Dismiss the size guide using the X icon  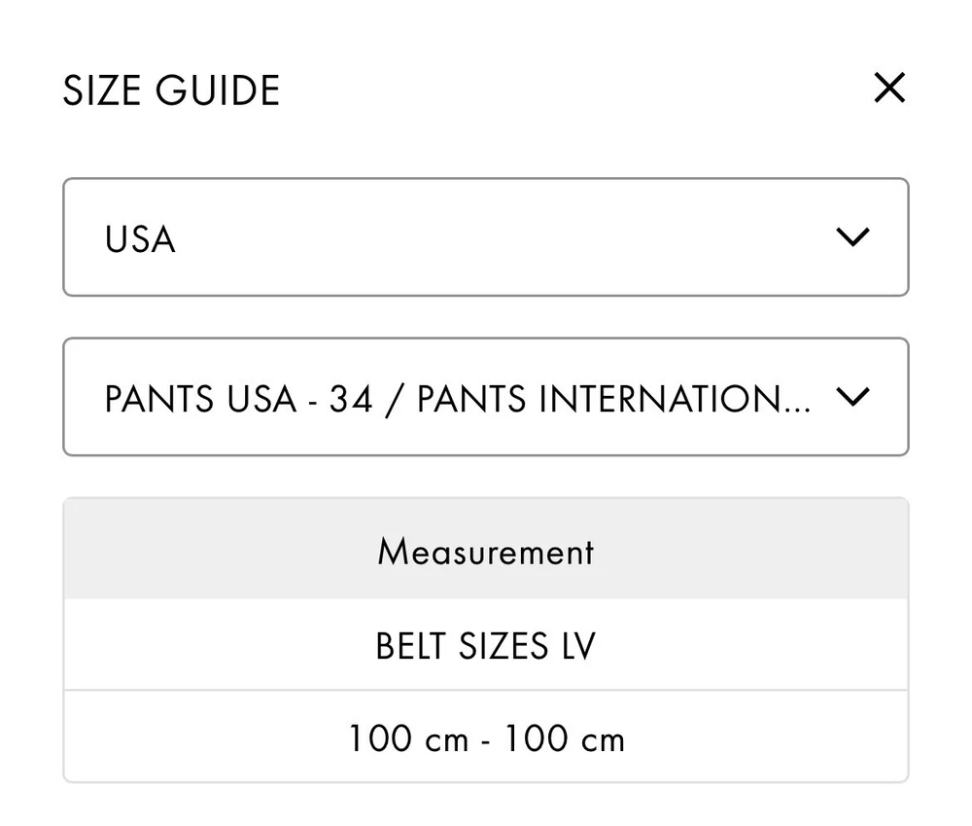(x=888, y=89)
